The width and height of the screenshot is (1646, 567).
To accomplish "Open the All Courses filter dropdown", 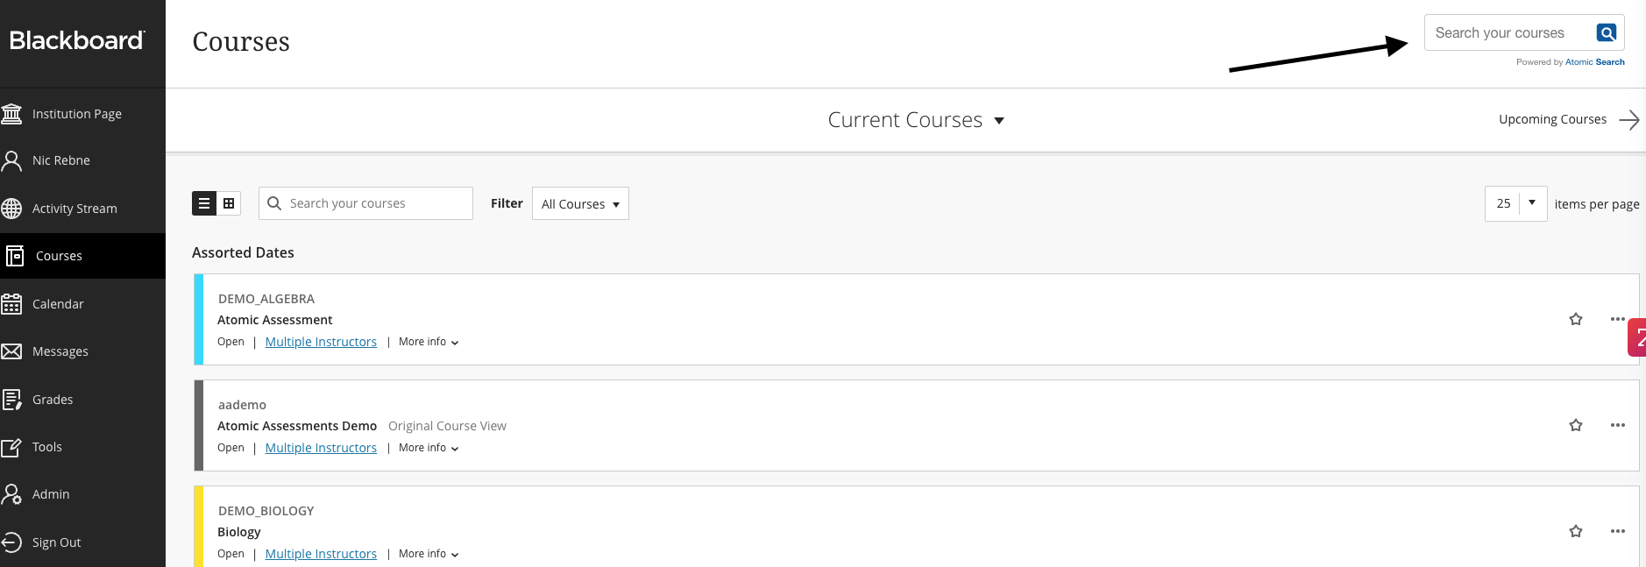I will tap(580, 204).
